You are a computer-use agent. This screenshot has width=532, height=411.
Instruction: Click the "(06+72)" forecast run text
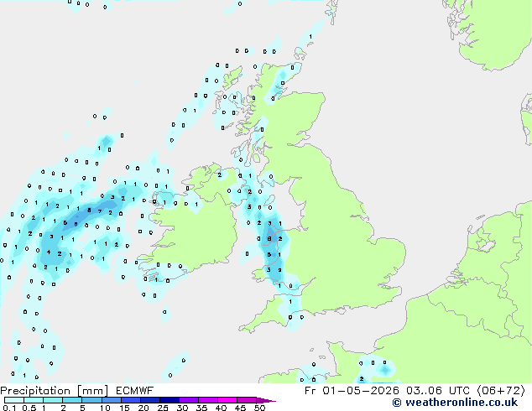tap(502, 391)
